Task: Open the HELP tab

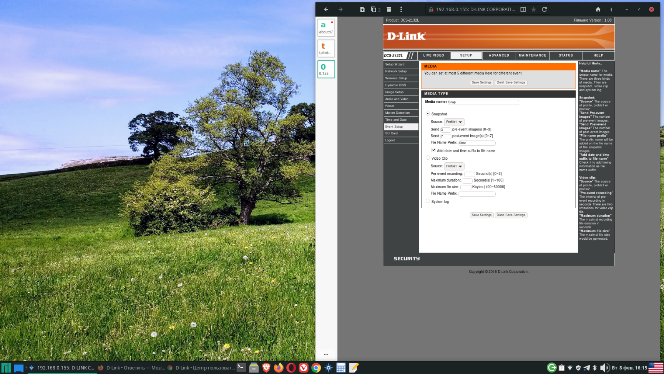Action: pyautogui.click(x=598, y=55)
